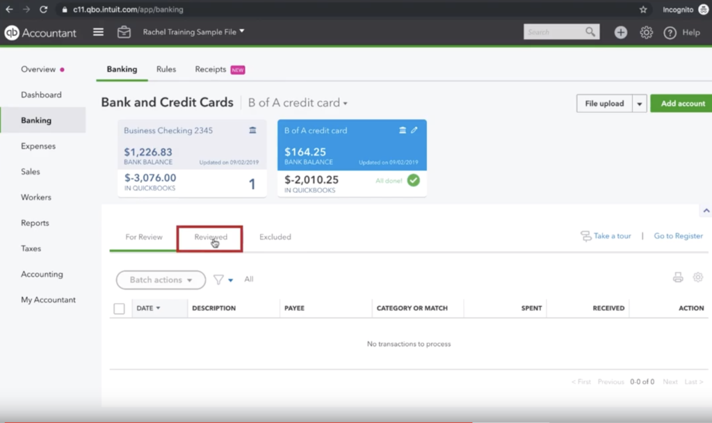Open the plus create-new icon

pos(621,32)
